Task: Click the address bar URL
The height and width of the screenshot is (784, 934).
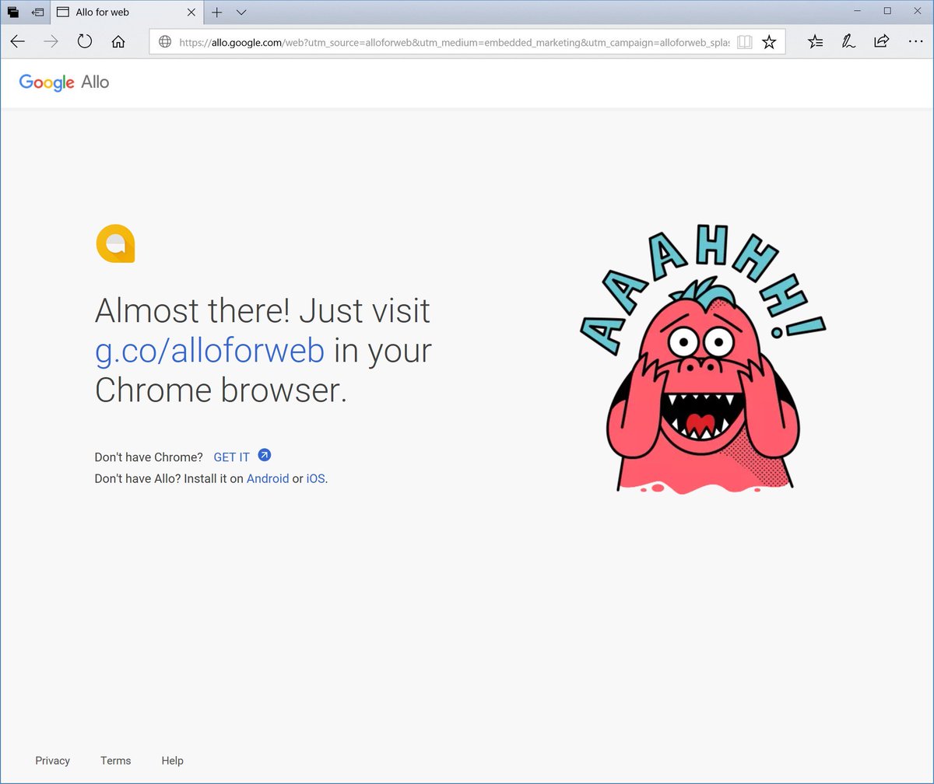Action: 455,42
